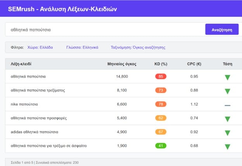The width and height of the screenshot is (242, 166).
Task: Click the keyword search input field
Action: [x=103, y=29]
